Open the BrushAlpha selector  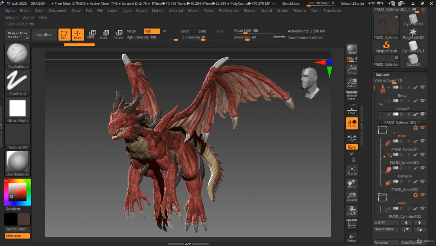[x=17, y=110]
